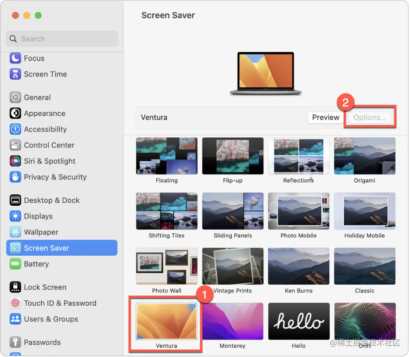Click the 'Touch ID & Password' label
The image size is (410, 357).
pos(60,303)
